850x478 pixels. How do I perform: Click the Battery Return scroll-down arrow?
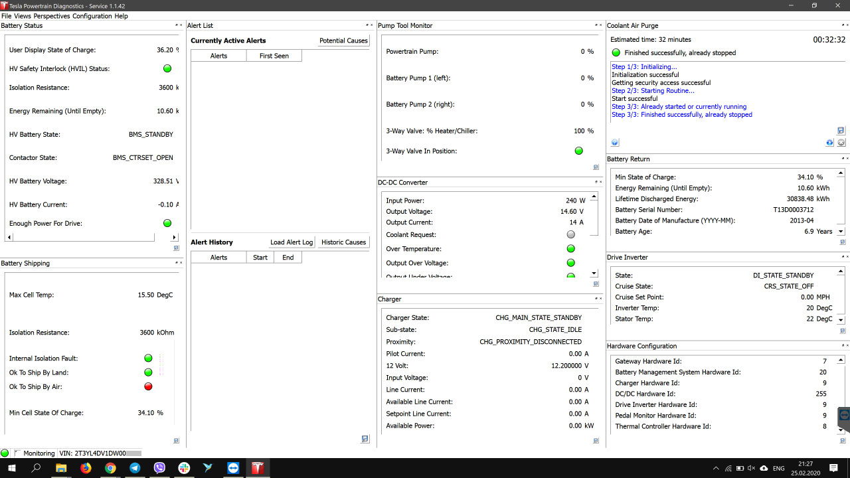841,232
